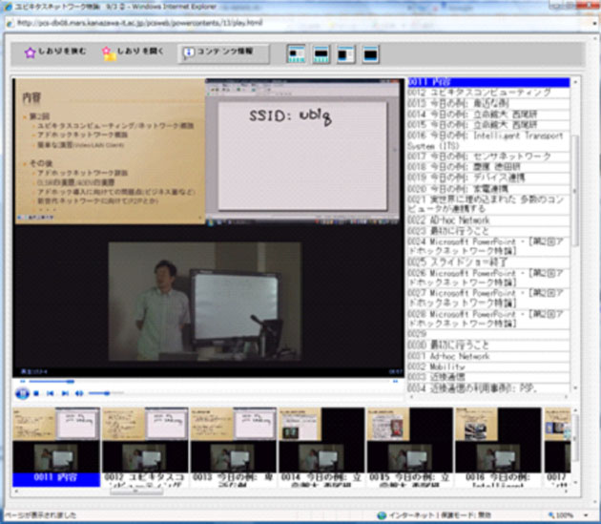This screenshot has height=524, width=601.
Task: Click the browser address bar URL
Action: point(191,21)
